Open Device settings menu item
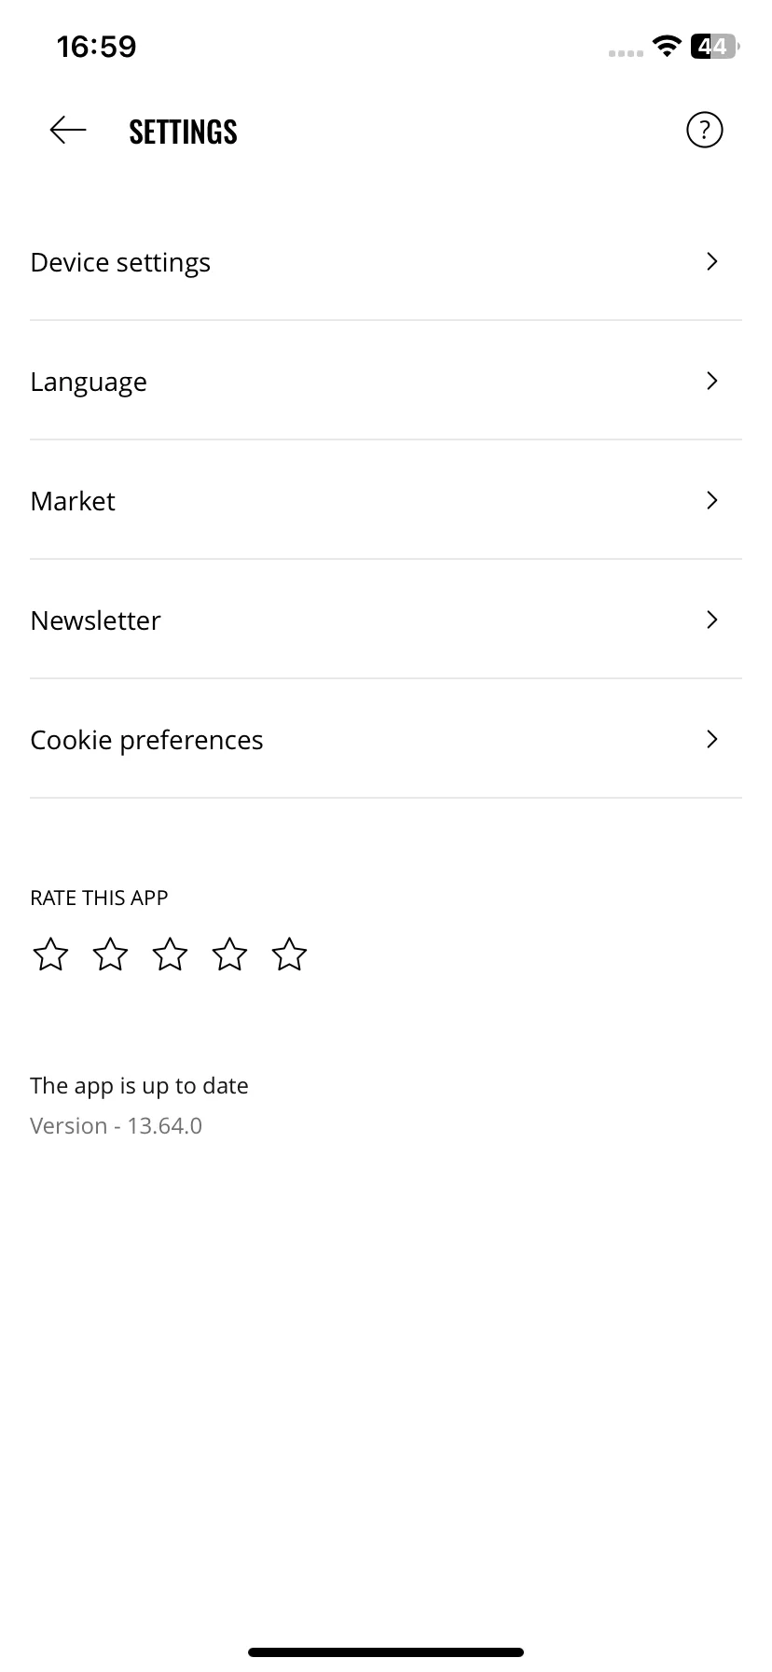The height and width of the screenshot is (1672, 772). [x=386, y=262]
